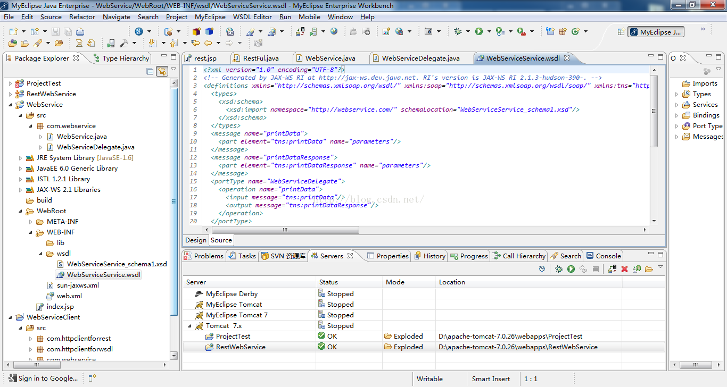Click the Open Perspective icon
727x387 pixels.
click(621, 32)
